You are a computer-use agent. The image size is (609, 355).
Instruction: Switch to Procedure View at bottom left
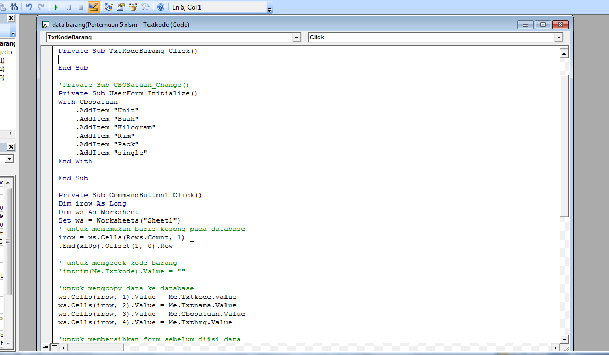(46, 347)
